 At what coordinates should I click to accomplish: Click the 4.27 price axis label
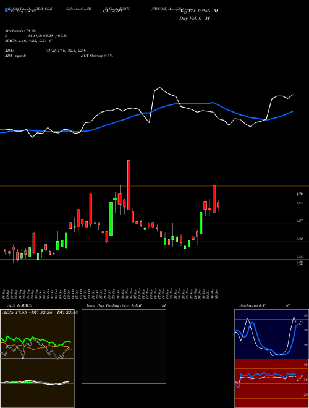click(300, 221)
